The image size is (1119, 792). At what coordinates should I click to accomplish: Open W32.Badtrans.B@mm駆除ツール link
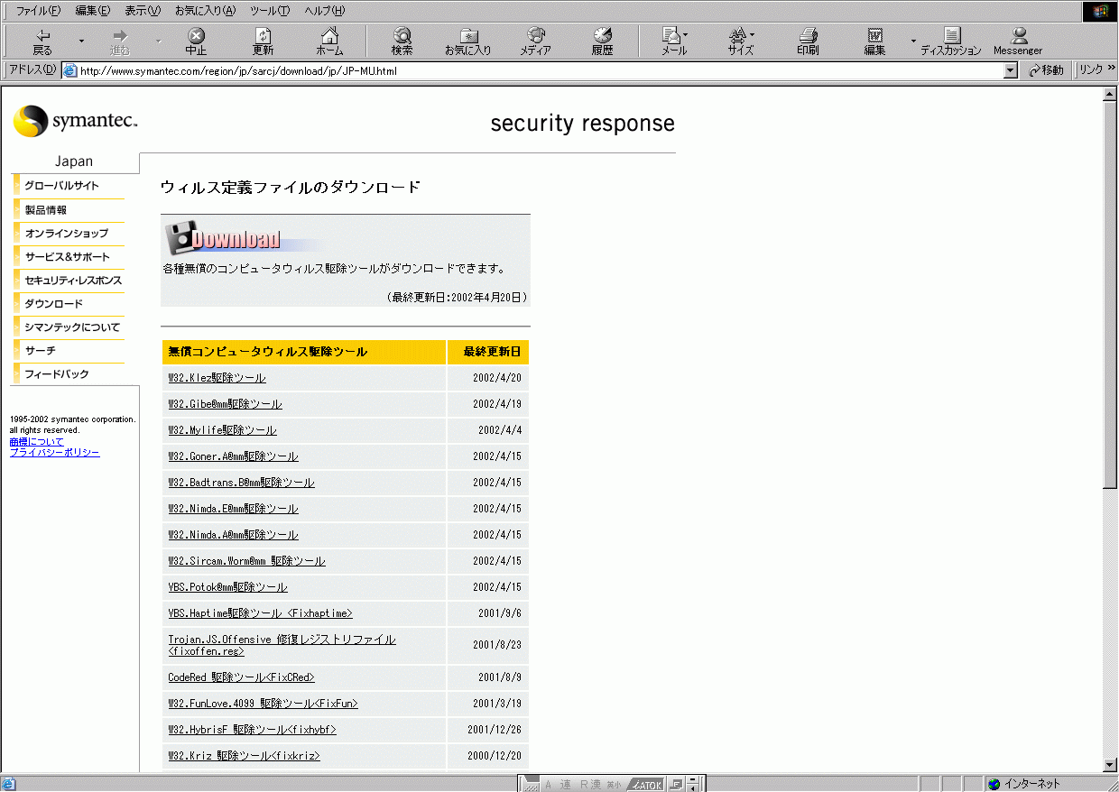coord(241,483)
